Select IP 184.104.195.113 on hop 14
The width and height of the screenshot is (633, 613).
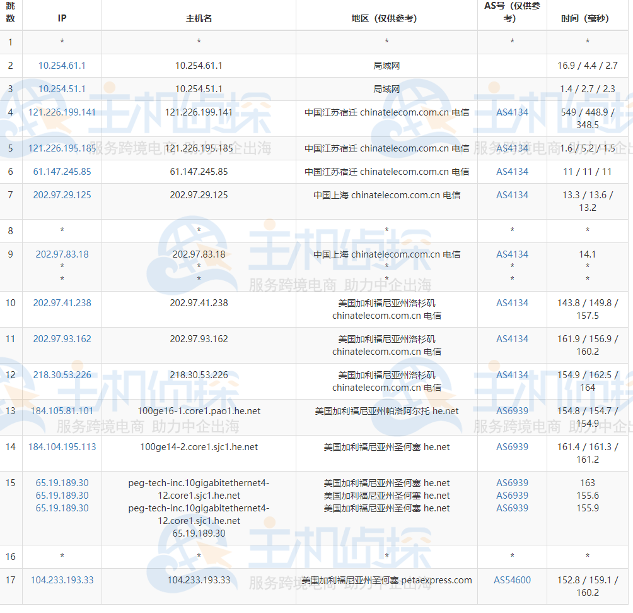tap(61, 447)
